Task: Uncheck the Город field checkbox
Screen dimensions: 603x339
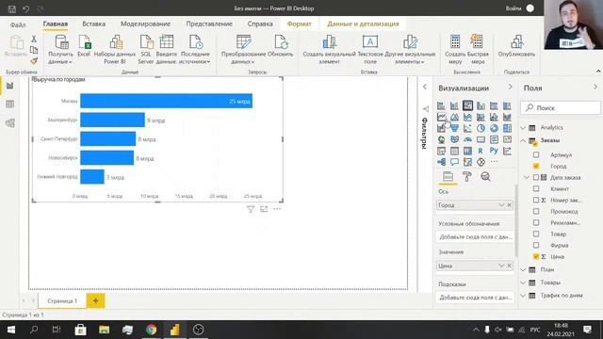Action: pos(536,166)
